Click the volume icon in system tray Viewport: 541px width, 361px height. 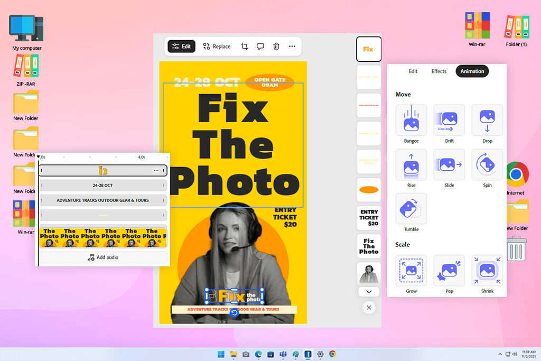click(x=515, y=354)
